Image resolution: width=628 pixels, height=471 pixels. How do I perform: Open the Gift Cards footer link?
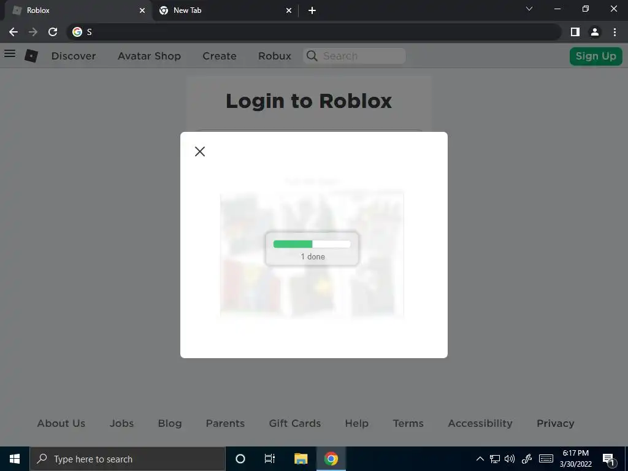point(295,423)
